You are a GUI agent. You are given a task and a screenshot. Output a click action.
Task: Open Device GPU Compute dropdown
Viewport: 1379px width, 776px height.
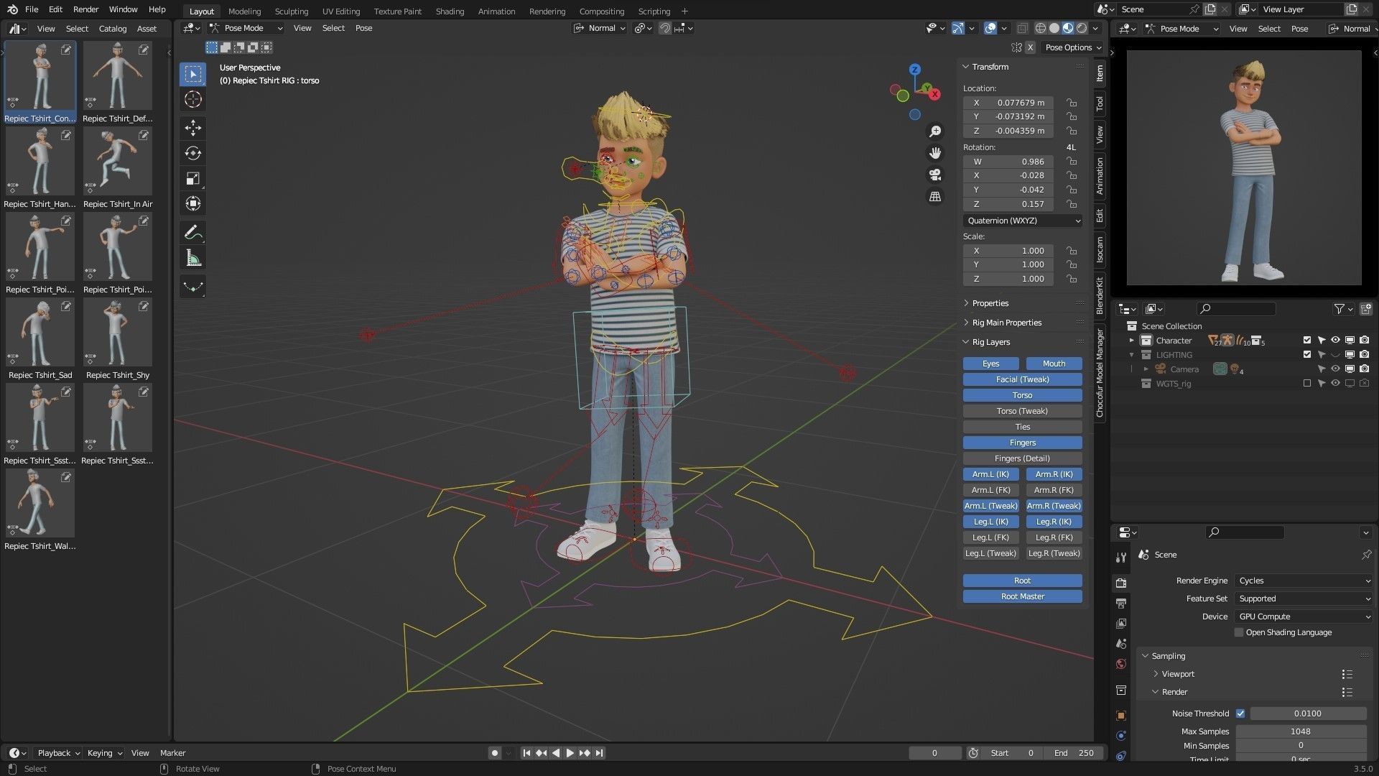(1304, 616)
